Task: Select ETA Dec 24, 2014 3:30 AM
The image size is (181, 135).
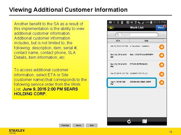Action: [118, 56]
